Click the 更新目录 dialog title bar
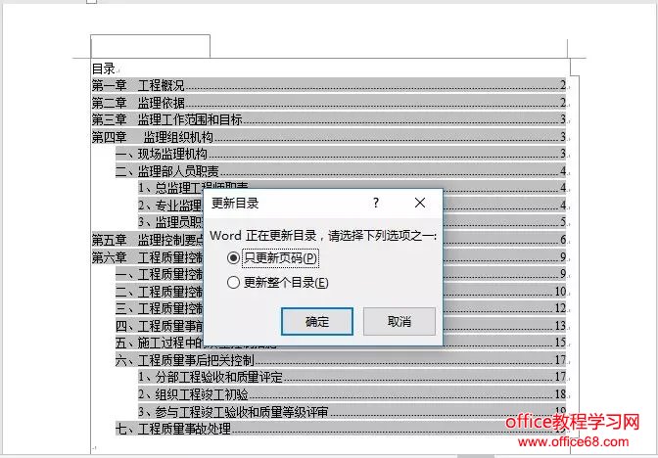 (x=285, y=204)
